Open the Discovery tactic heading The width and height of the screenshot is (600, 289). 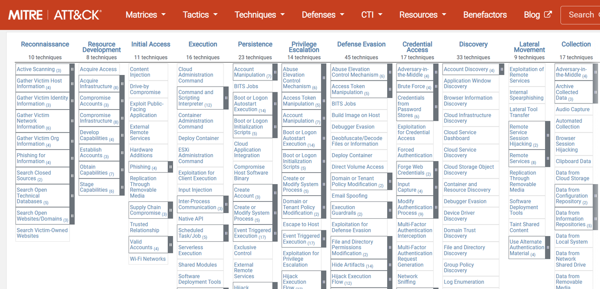pyautogui.click(x=473, y=44)
